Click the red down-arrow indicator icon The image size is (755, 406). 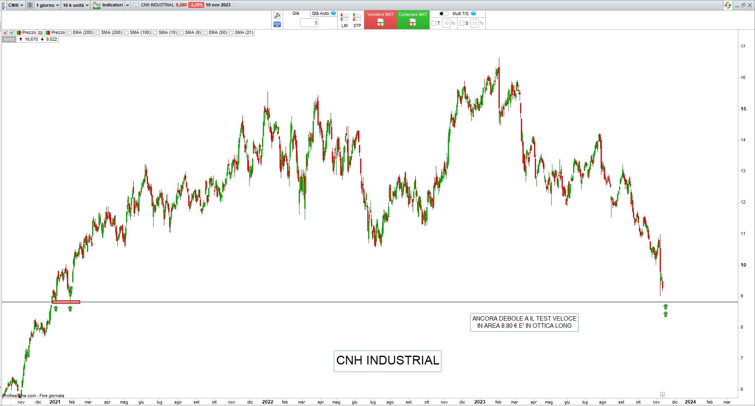6,33
